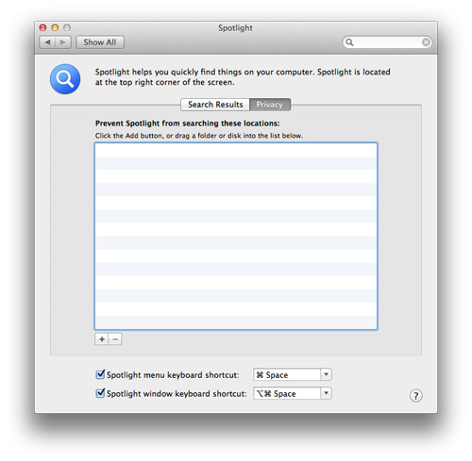Focus the preferences search field
This screenshot has width=472, height=461.
click(387, 42)
